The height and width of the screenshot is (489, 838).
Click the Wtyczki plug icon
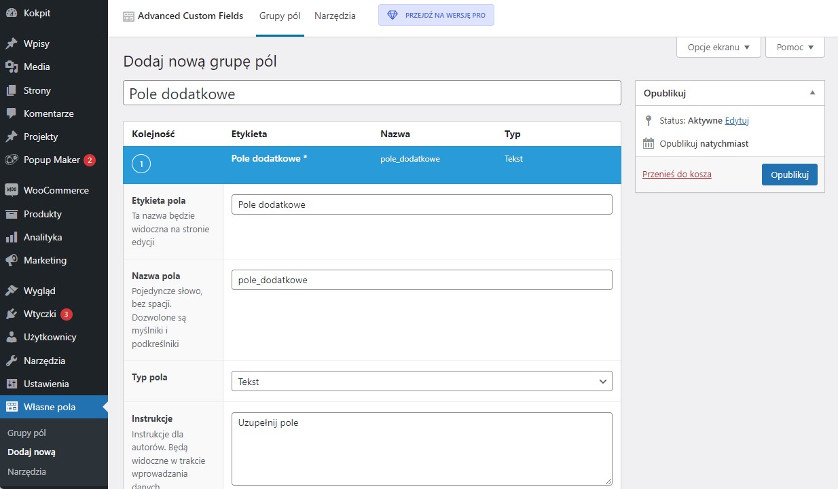[x=12, y=314]
